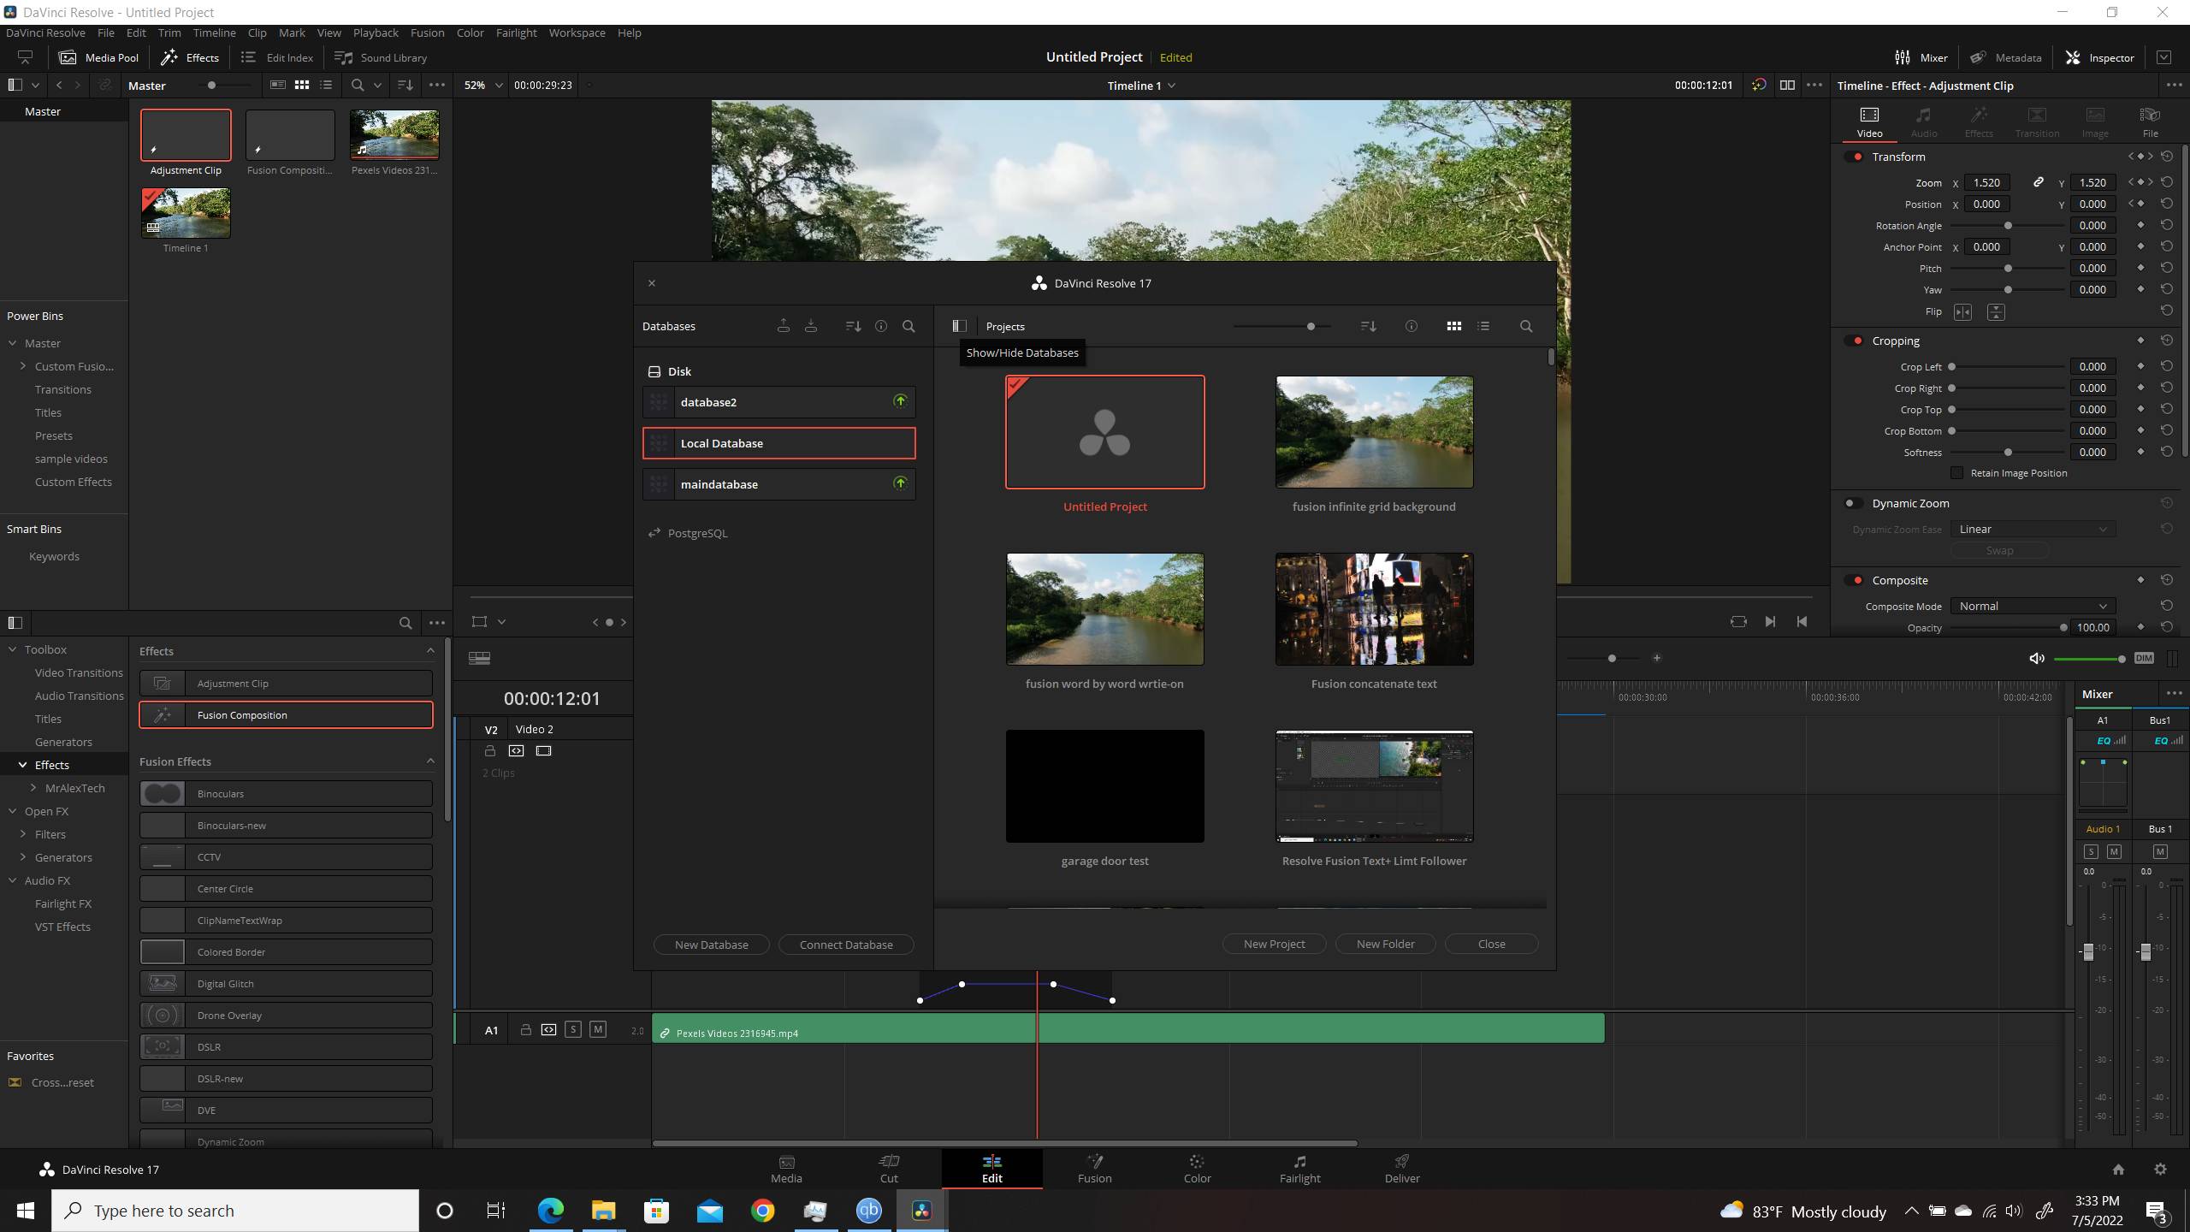This screenshot has height=1232, width=2190.
Task: Open the viewer zoom 52% dropdown
Action: pos(482,85)
